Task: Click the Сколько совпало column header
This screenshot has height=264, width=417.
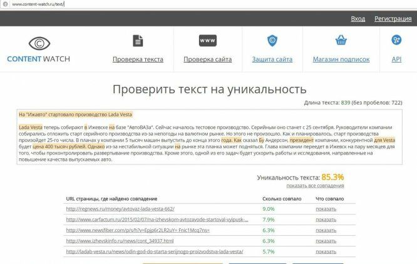Action: (282, 199)
